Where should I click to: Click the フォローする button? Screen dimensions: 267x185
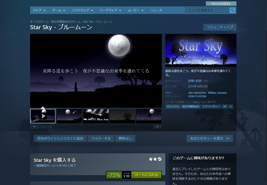[x=101, y=138]
